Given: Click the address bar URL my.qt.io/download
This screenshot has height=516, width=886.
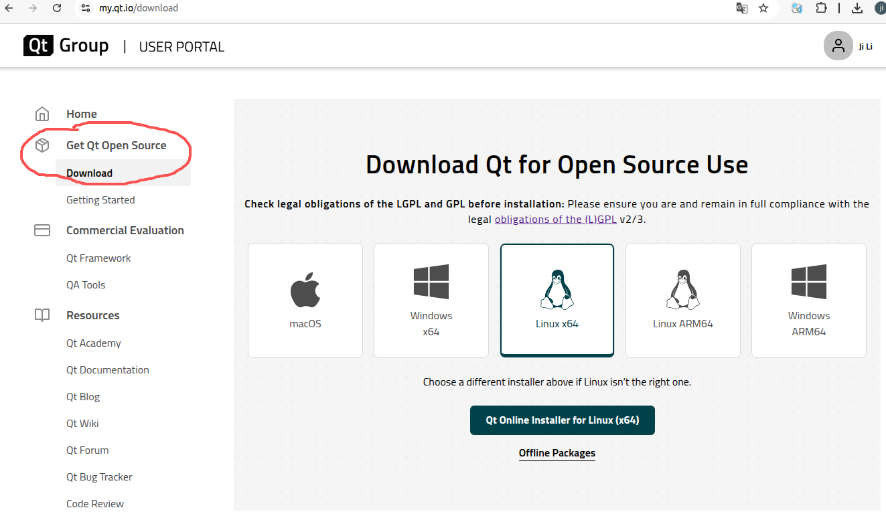Looking at the screenshot, I should point(139,8).
